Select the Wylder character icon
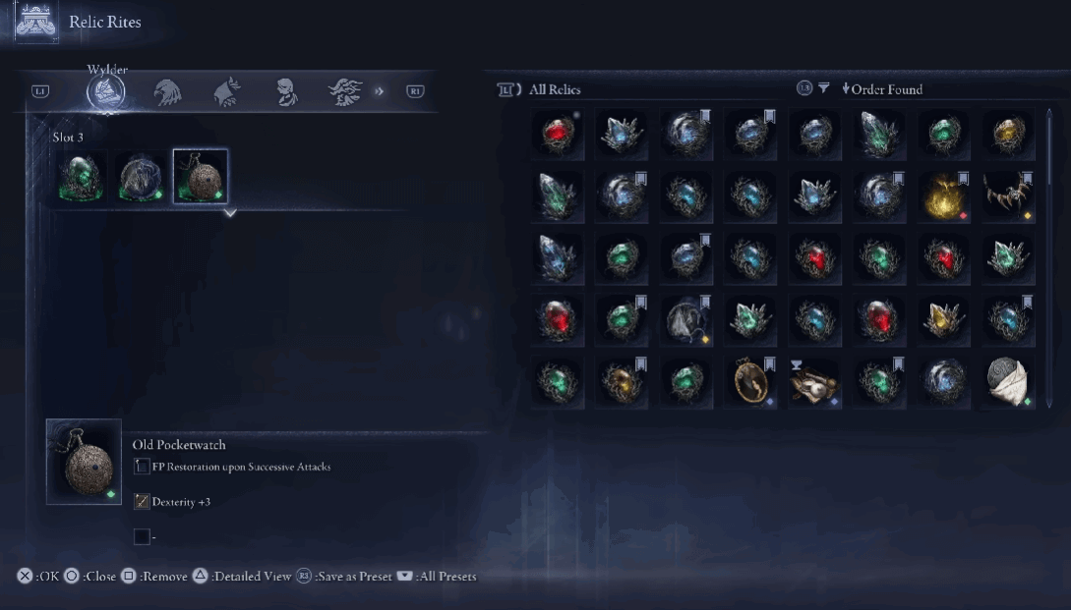 106,91
